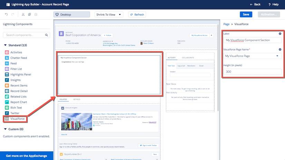The image size is (285, 160).
Task: Click the Cut scissors icon
Action: click(23, 14)
